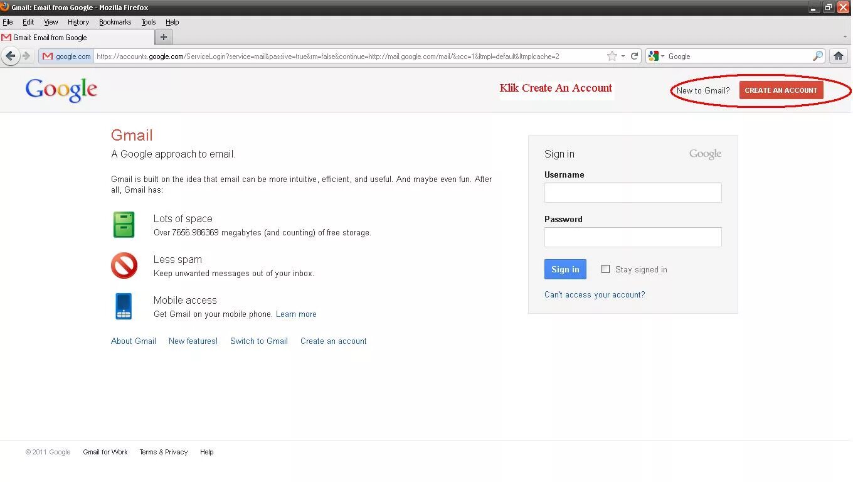Open the footer Help link

[207, 452]
